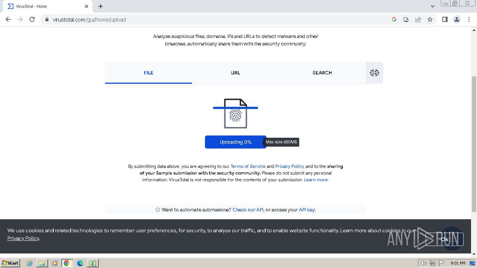Share this page icon
This screenshot has width=477, height=268.
click(418, 19)
